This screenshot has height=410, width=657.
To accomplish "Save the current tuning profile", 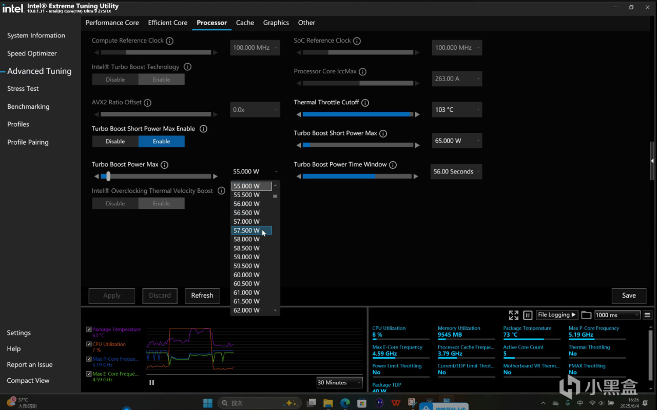I will pyautogui.click(x=629, y=296).
